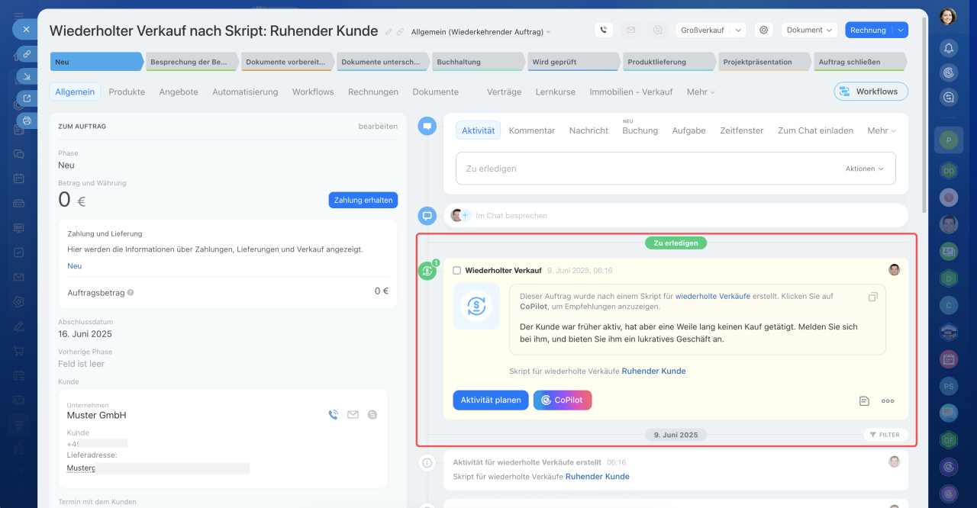977x508 pixels.
Task: Open note icon on Wiederholter Verkauf card
Action: coord(864,400)
